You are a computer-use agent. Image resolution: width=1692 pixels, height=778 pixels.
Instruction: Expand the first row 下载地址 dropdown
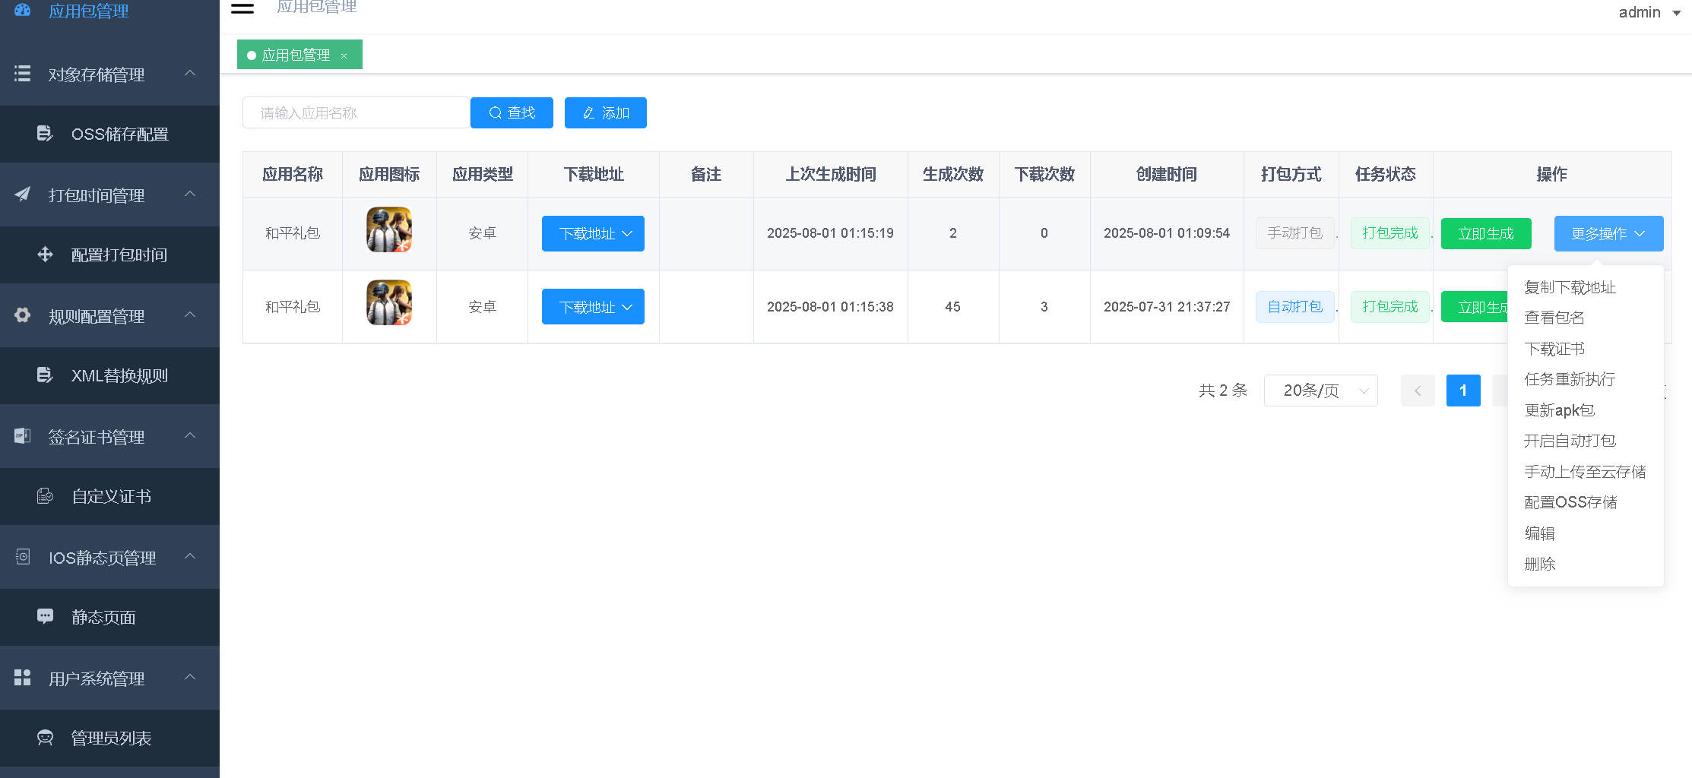593,233
